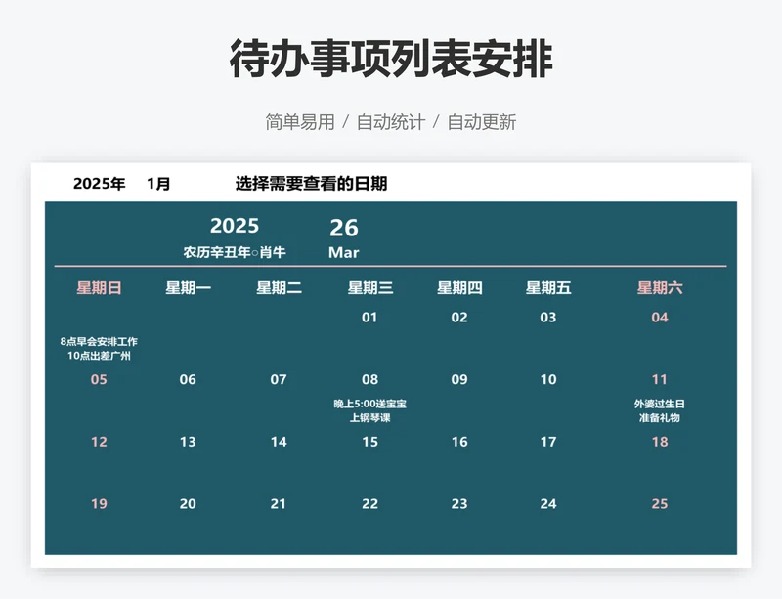This screenshot has width=782, height=599.
Task: Click the 星期六 column header
Action: (660, 288)
